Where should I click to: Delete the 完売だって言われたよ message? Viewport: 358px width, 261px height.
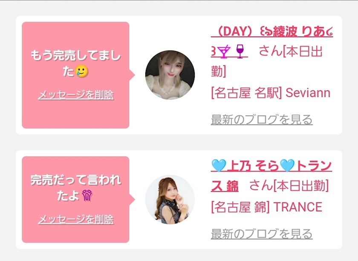[x=76, y=219]
